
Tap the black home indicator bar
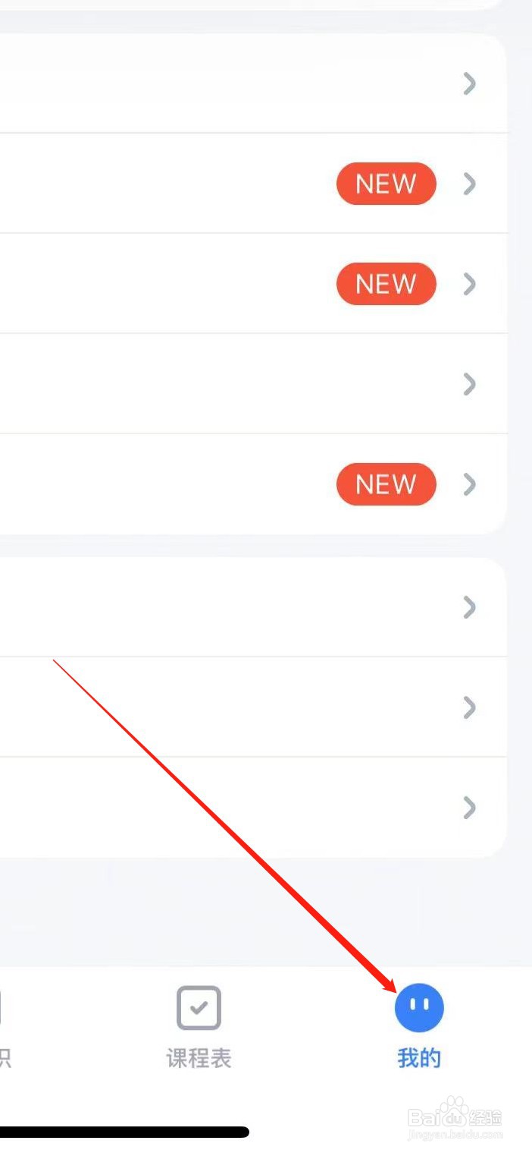tap(124, 1132)
